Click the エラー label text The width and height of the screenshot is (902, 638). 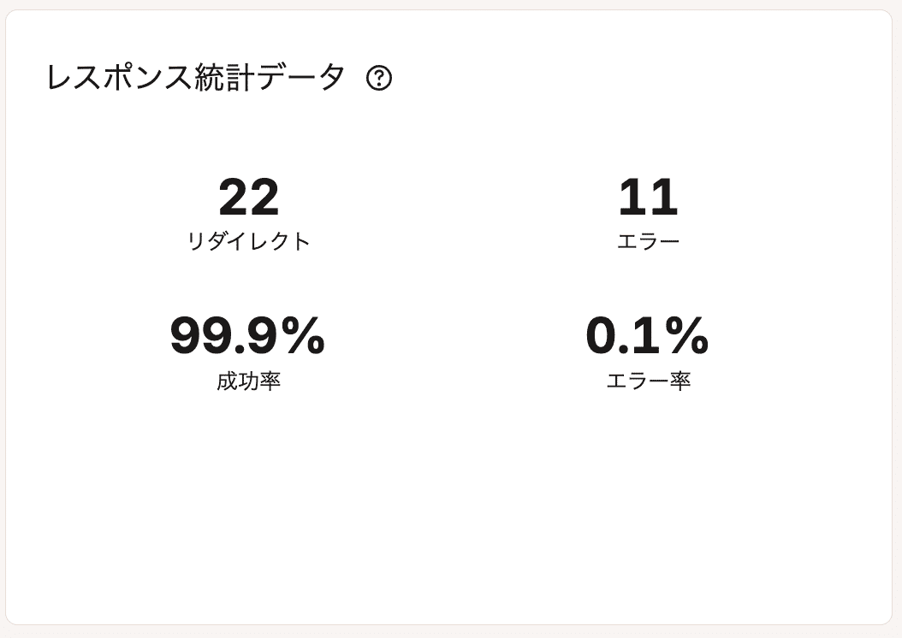(x=649, y=240)
